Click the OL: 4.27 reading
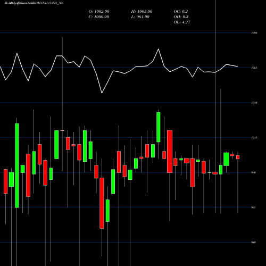The image size is (266, 266). [182, 22]
